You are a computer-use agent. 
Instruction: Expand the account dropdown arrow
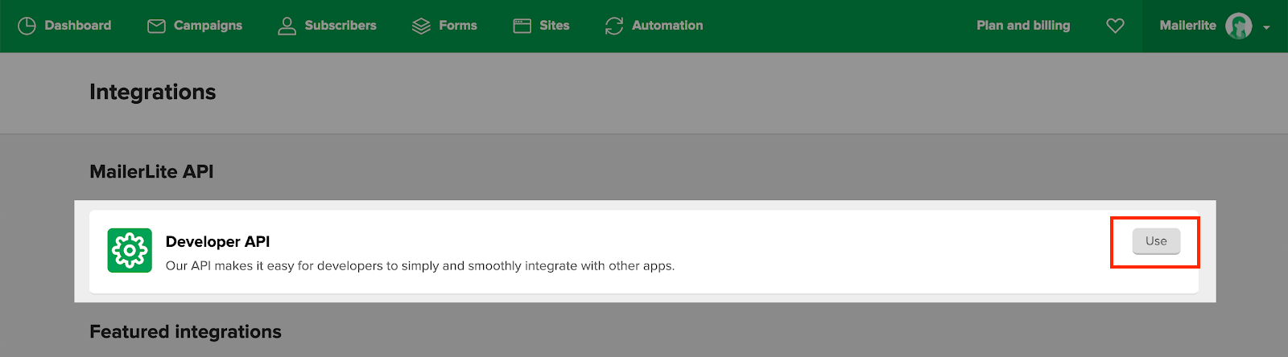[1266, 27]
